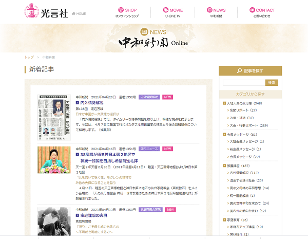Click the chevron beside 家庭力アップ講座 (19)
Viewport: 308px width, 239px height.
point(228,227)
